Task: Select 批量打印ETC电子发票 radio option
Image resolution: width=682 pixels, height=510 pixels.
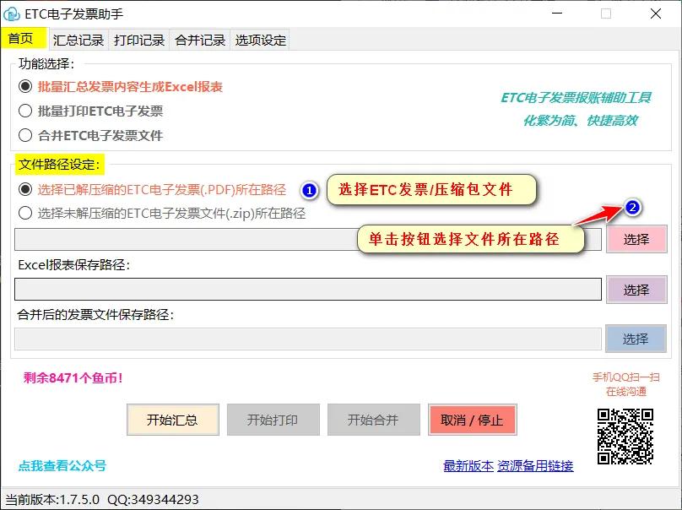Action: (90, 111)
